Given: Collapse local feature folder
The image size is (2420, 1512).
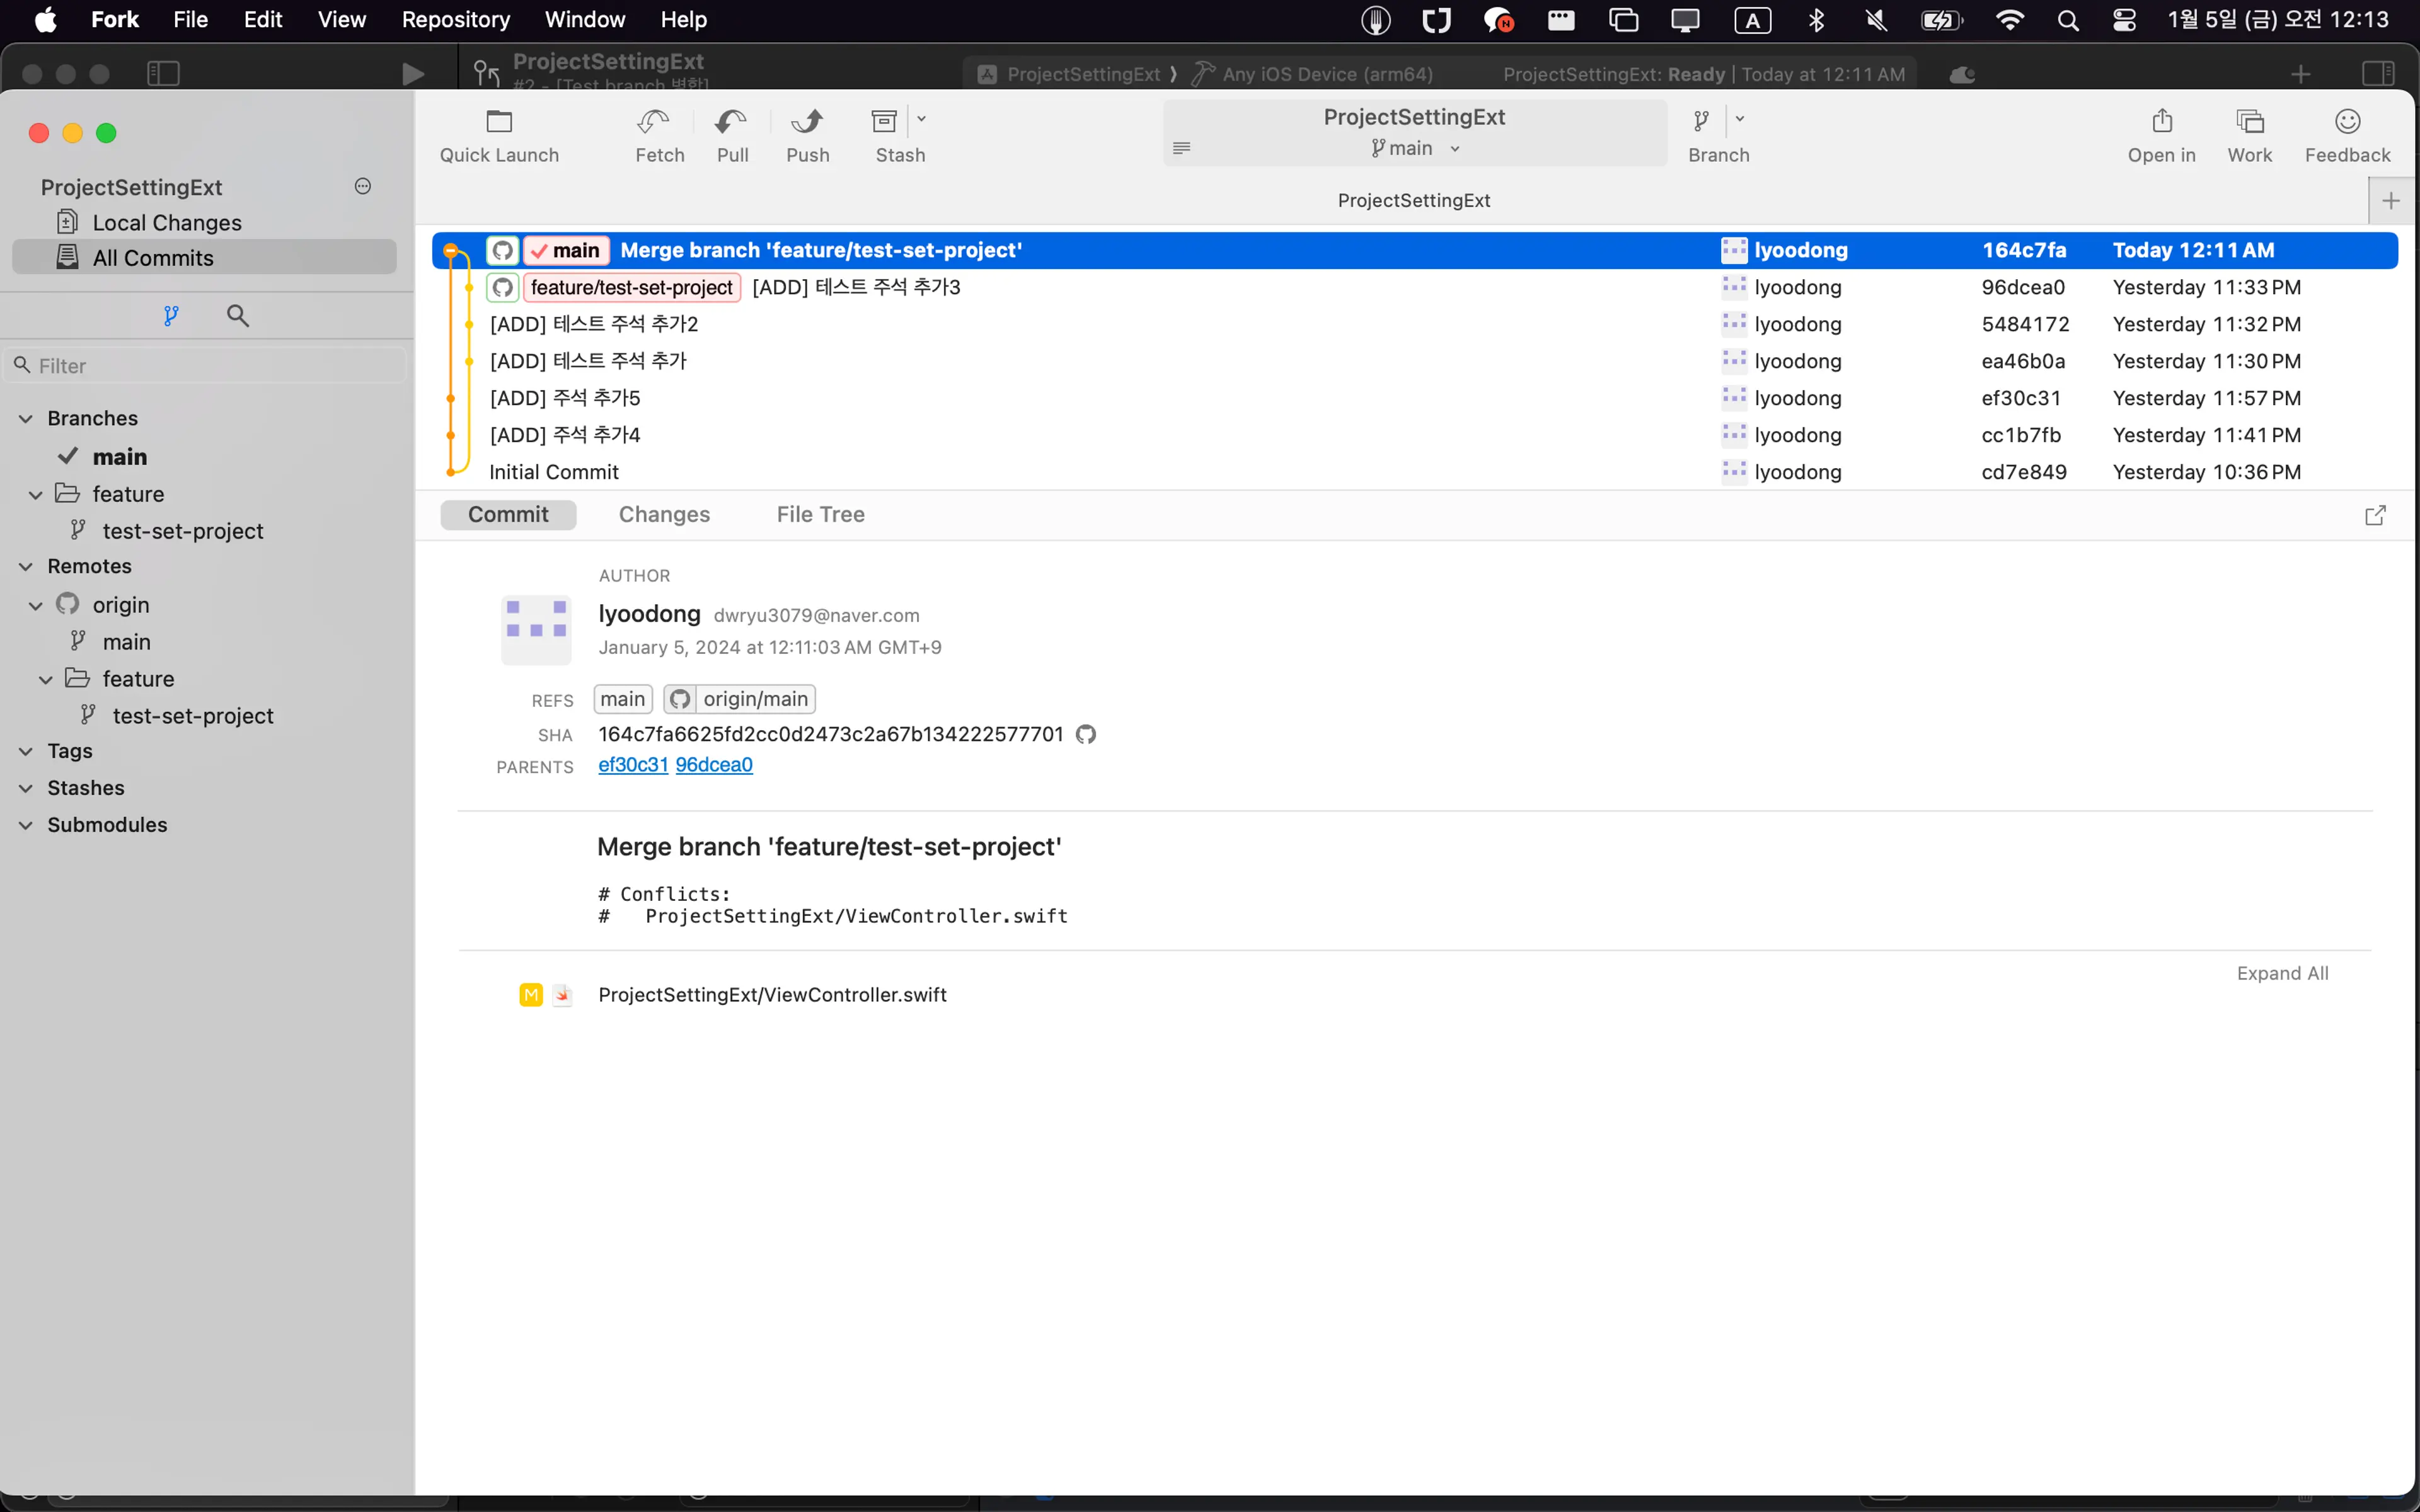Looking at the screenshot, I should coord(36,495).
